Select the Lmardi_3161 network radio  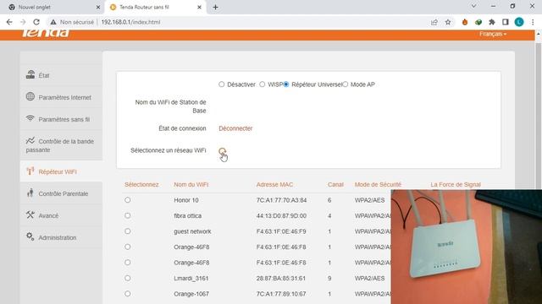click(x=128, y=278)
